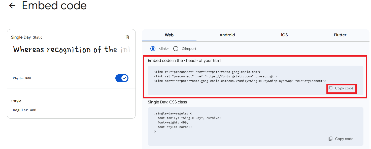Click the 'font-style: normal;' code line
The width and height of the screenshot is (371, 149).
[175, 127]
